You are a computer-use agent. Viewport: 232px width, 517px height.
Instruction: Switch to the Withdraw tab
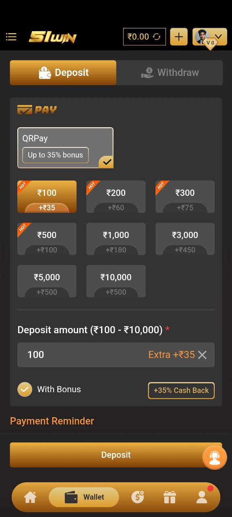pyautogui.click(x=169, y=72)
